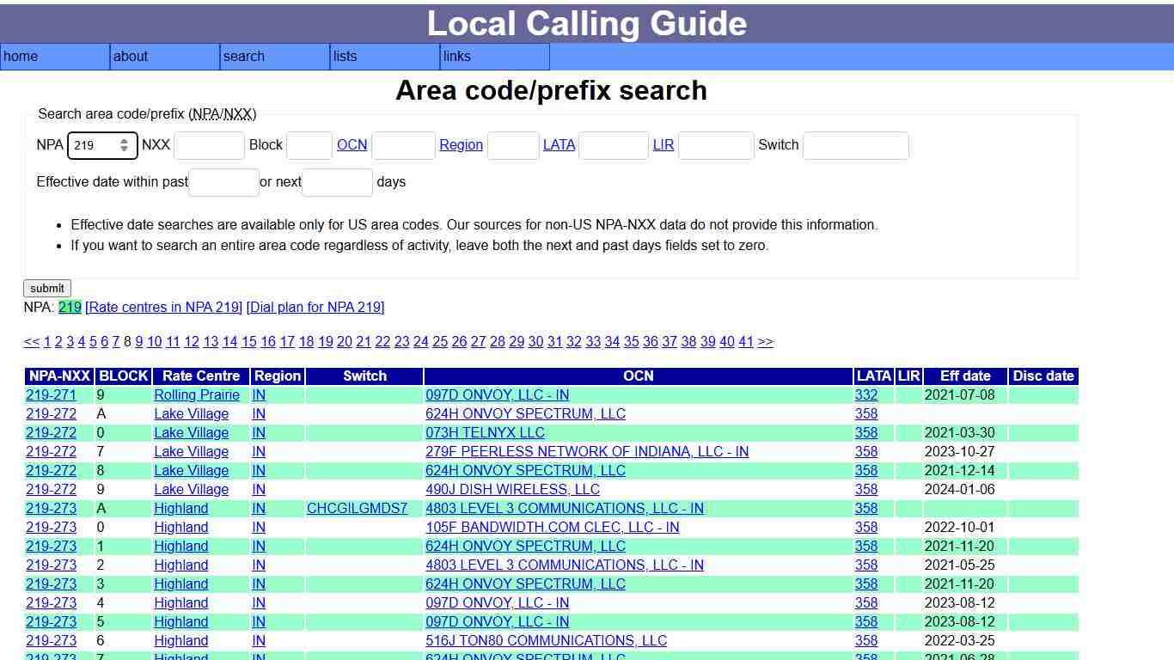Open the about page

pos(131,57)
